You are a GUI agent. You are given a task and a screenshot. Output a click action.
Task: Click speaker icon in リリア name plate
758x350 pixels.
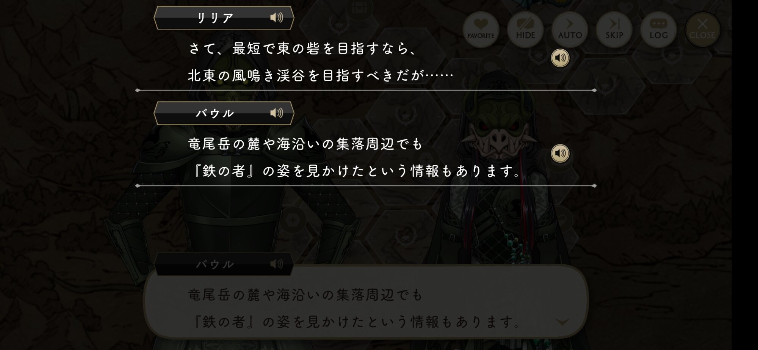(x=277, y=17)
